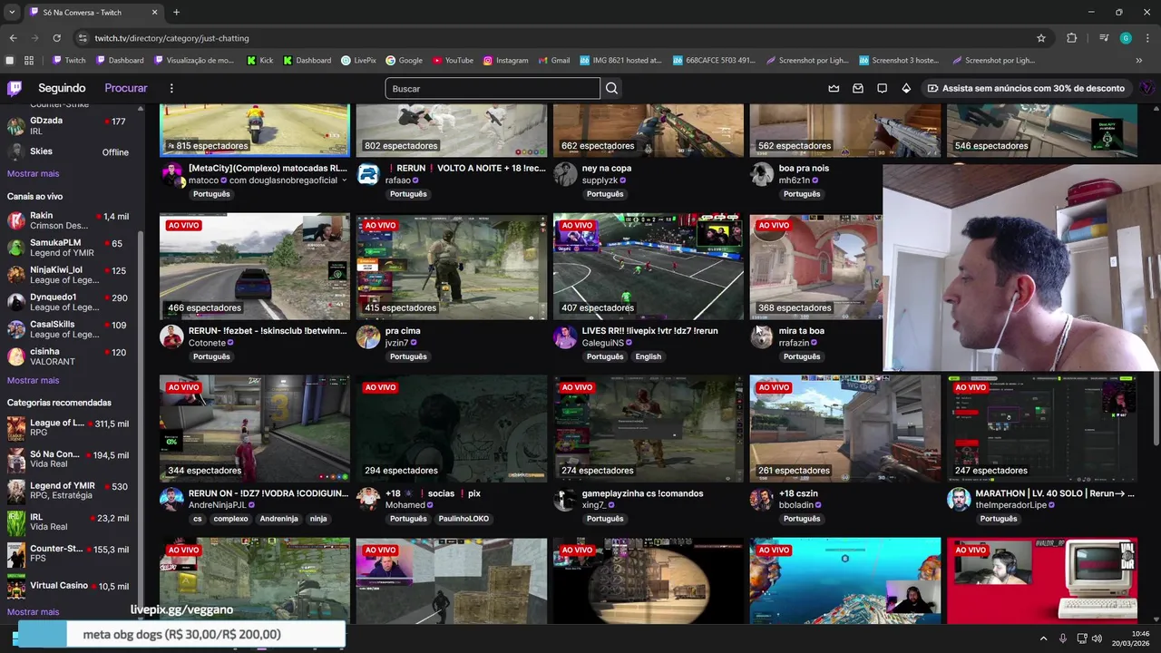The height and width of the screenshot is (653, 1161).
Task: Open the 261 espectadores bboladin stream thumbnail
Action: (x=845, y=429)
